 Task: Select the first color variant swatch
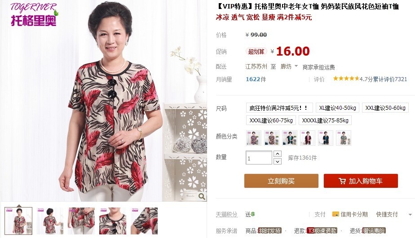click(254, 138)
